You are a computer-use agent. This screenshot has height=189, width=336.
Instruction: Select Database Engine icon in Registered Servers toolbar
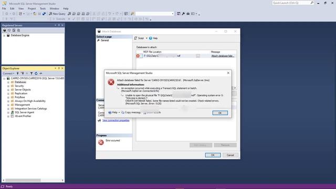click(x=5, y=30)
